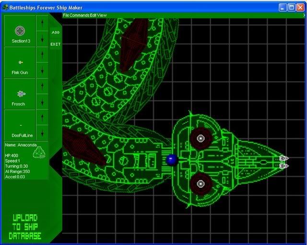The height and width of the screenshot is (245, 307).
Task: Select the upper nose gun at ship tip
Action: coord(284,158)
